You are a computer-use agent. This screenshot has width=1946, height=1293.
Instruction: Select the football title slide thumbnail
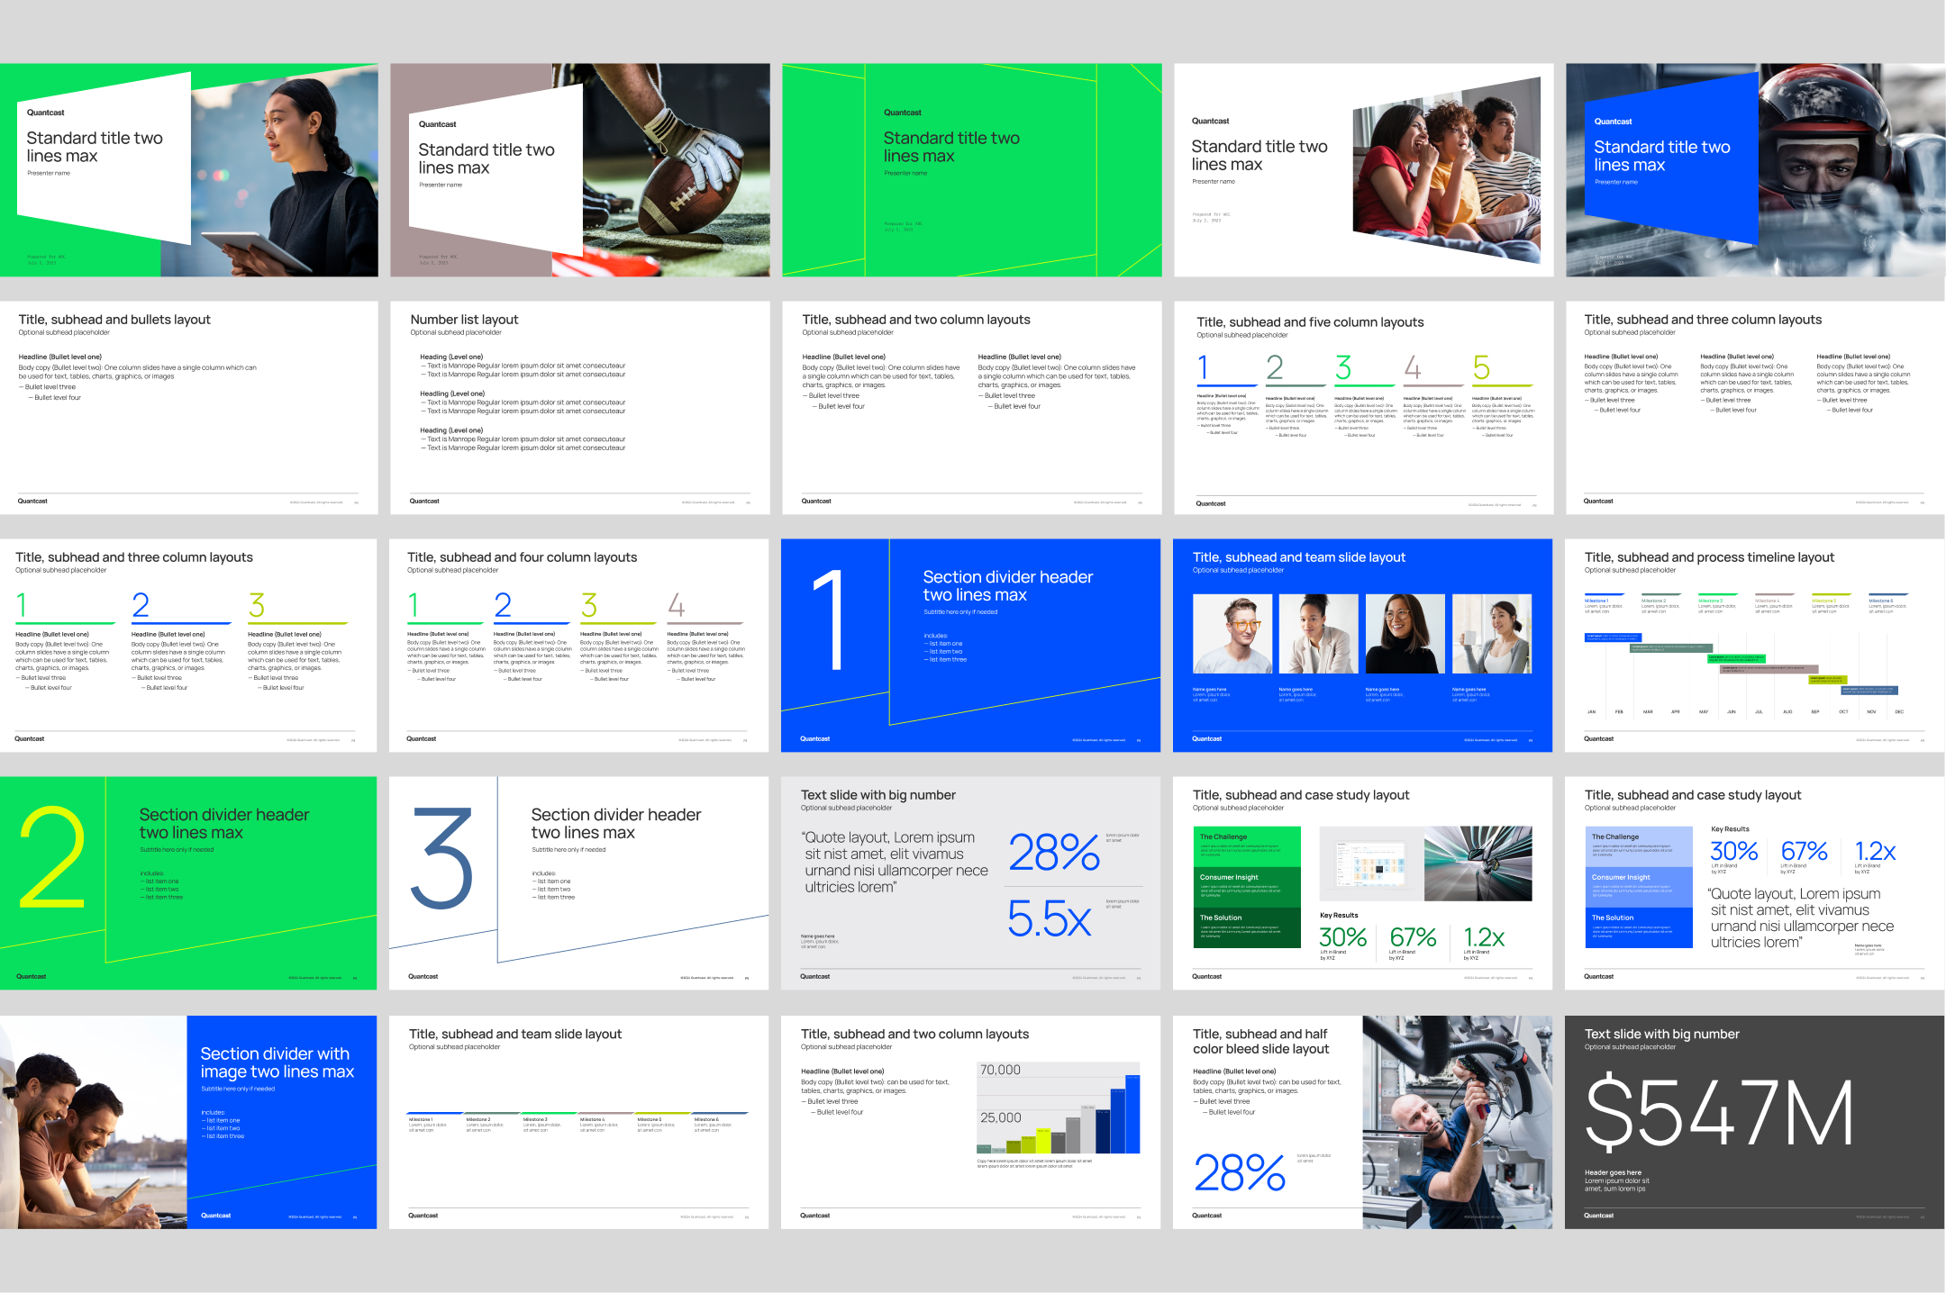579,169
